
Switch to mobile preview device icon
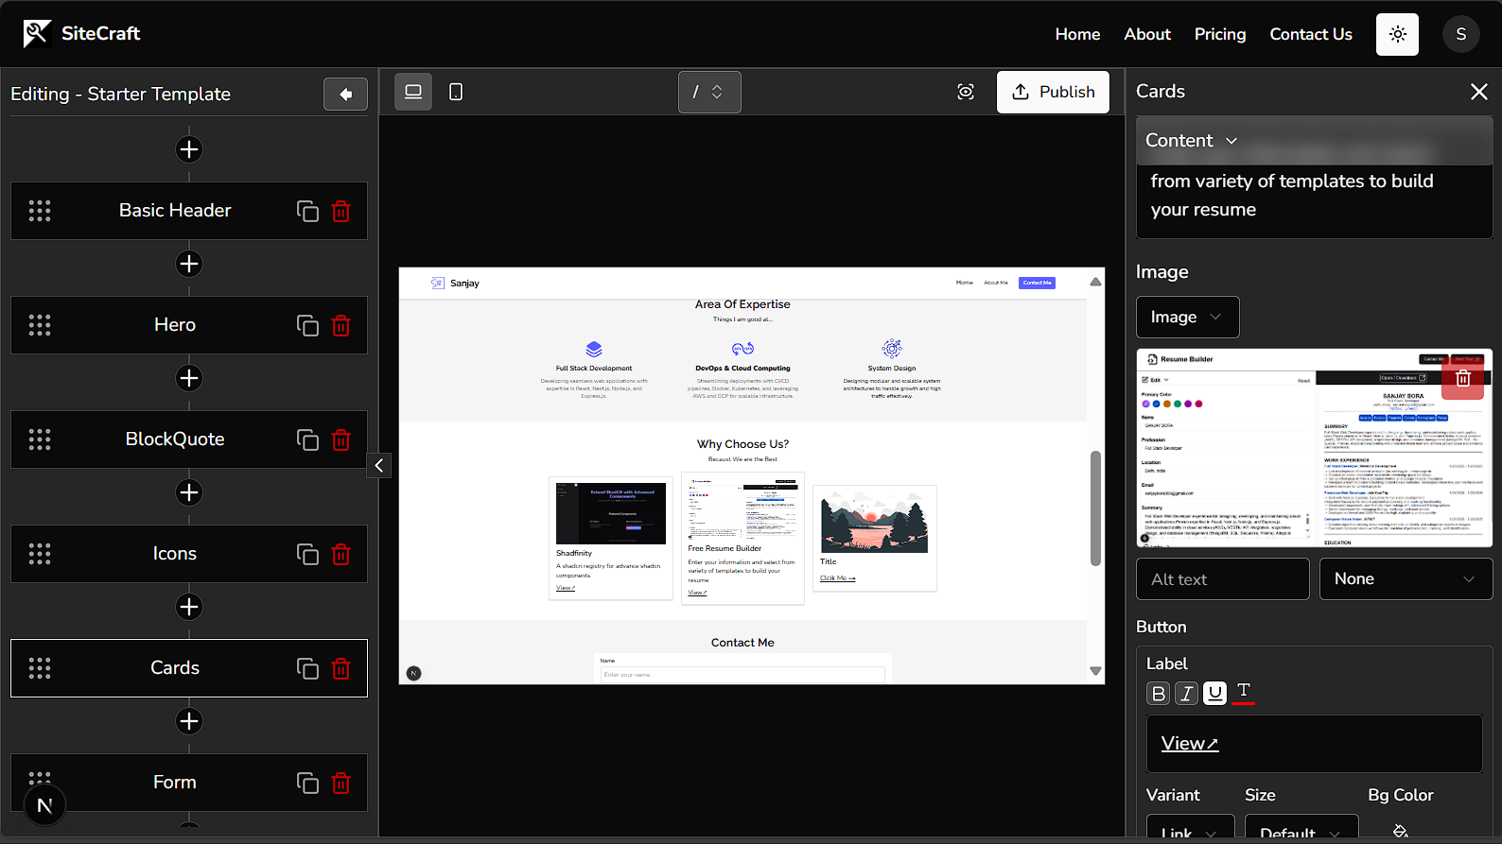pyautogui.click(x=456, y=92)
